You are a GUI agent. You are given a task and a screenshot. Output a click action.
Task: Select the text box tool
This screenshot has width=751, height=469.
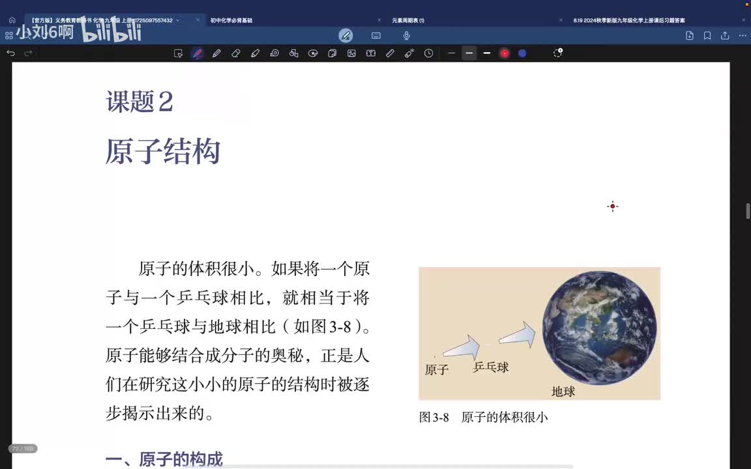[x=371, y=53]
